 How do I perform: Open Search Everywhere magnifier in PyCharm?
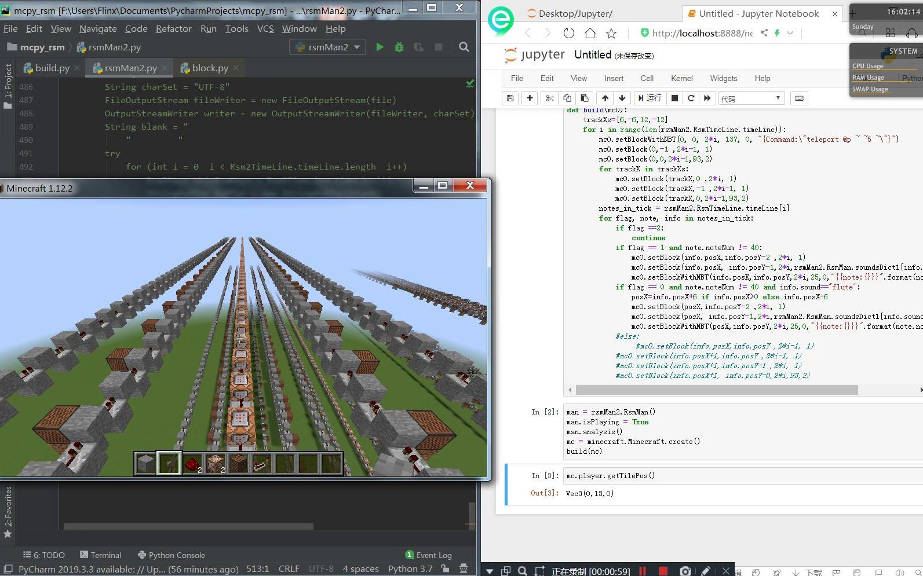click(x=464, y=47)
